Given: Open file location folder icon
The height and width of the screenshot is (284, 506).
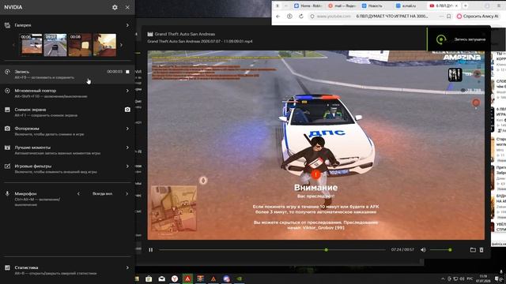Looking at the screenshot, I should pos(473,250).
